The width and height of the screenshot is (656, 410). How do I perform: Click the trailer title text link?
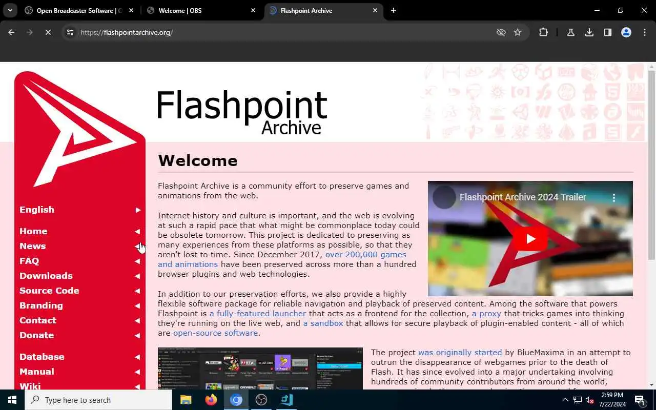pos(523,197)
